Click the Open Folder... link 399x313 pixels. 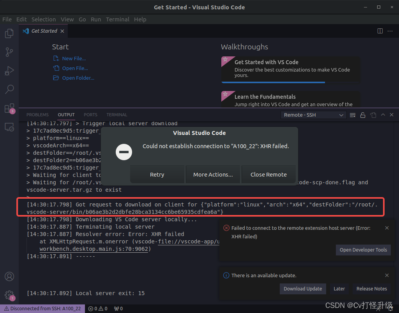tap(78, 78)
